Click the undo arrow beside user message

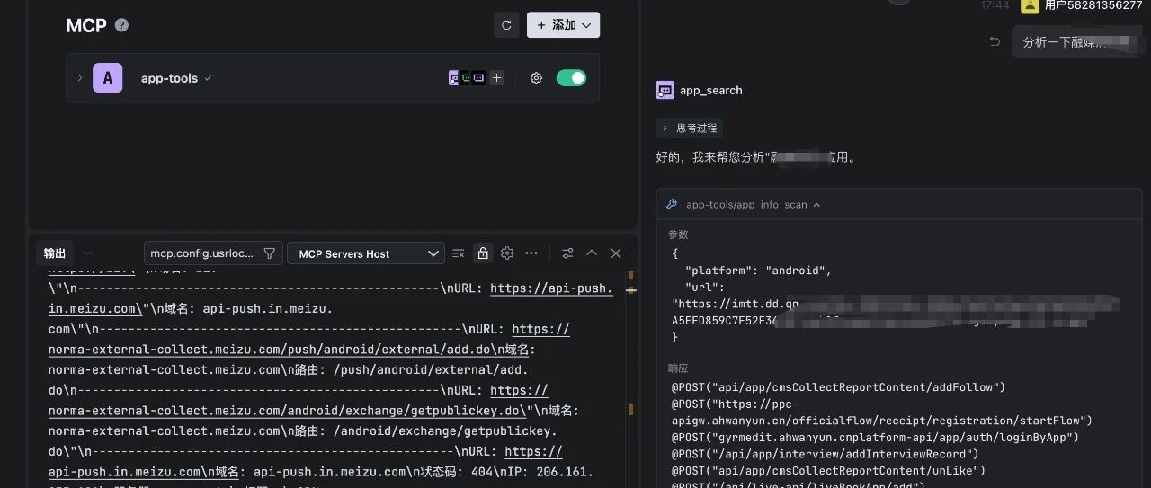pos(995,41)
